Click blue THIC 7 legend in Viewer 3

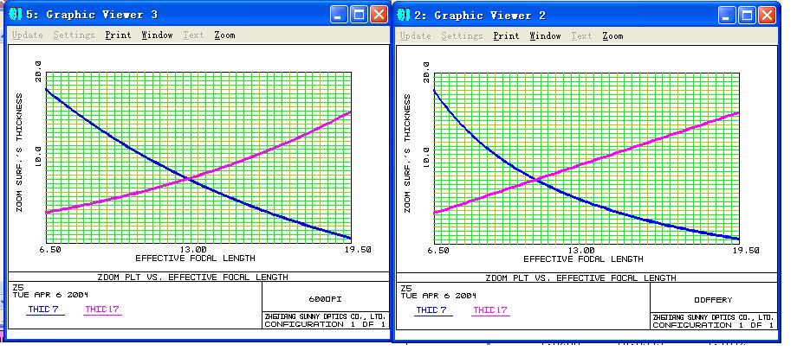click(x=45, y=310)
